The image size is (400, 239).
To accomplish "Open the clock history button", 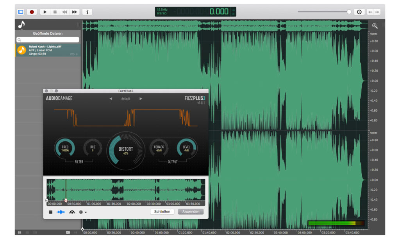I will click(x=359, y=12).
